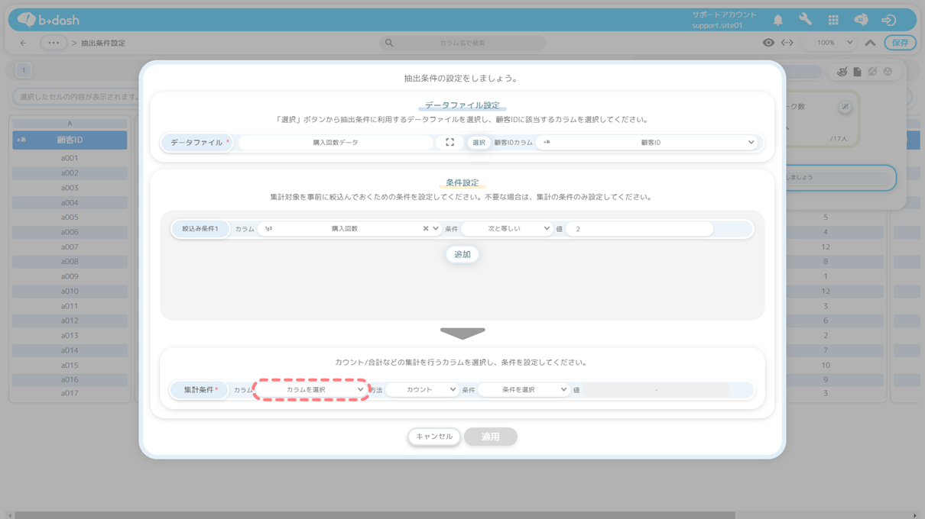The width and height of the screenshot is (925, 519).
Task: Click the document file icon
Action: coord(857,72)
